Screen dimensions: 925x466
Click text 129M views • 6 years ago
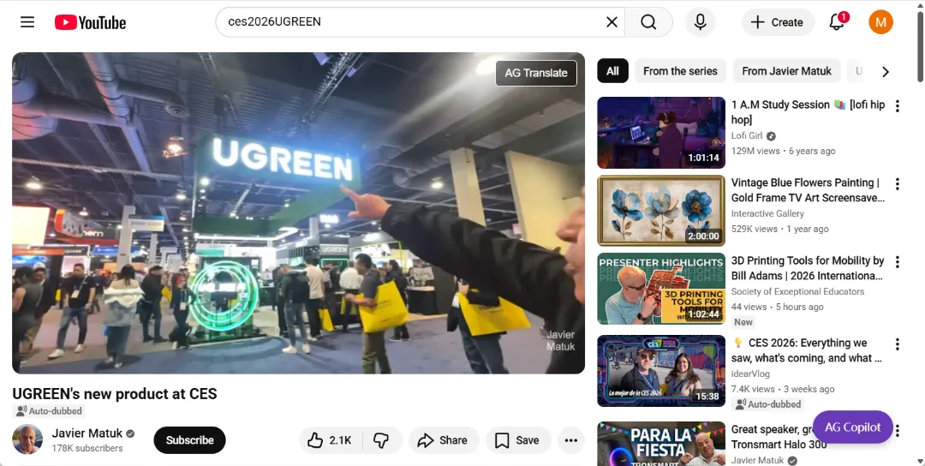click(783, 151)
